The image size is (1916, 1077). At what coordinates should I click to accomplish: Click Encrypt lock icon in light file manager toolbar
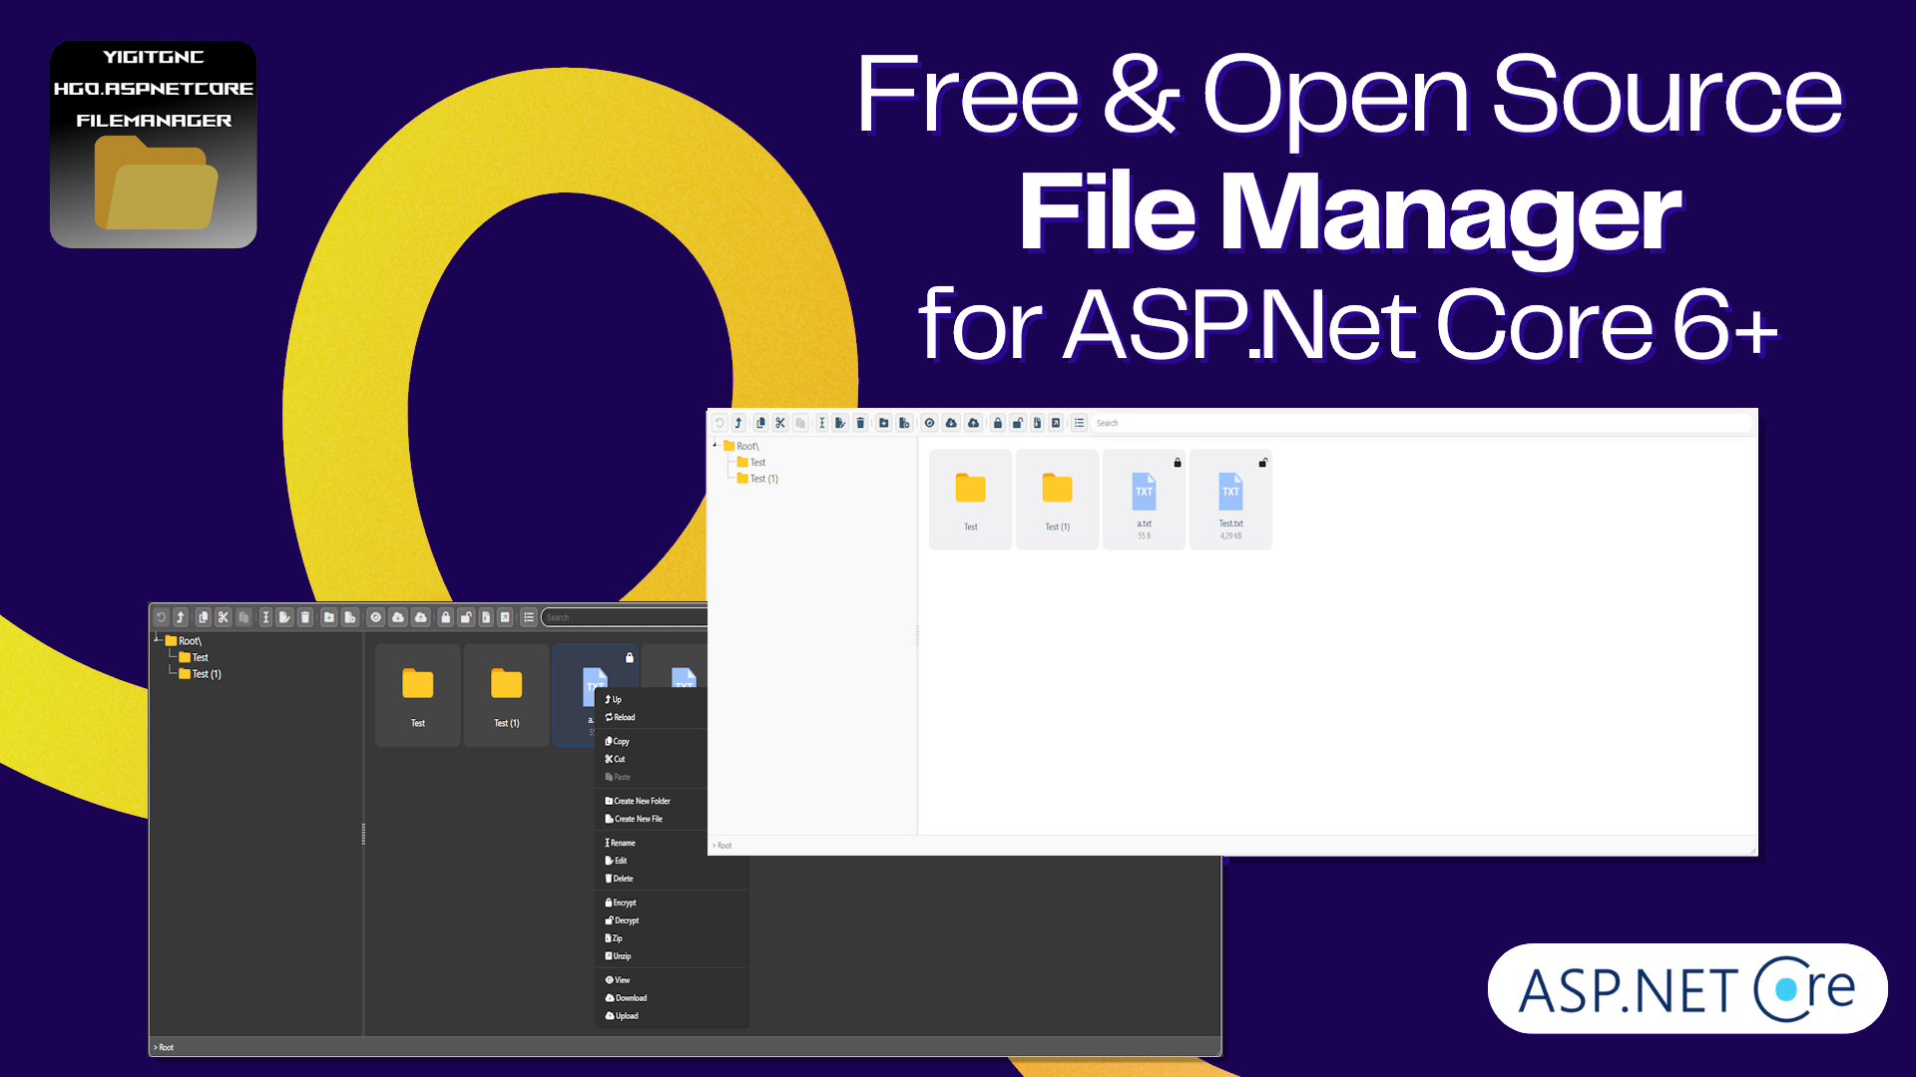(998, 423)
